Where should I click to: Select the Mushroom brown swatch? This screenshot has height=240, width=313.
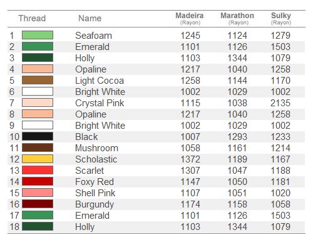(x=38, y=147)
